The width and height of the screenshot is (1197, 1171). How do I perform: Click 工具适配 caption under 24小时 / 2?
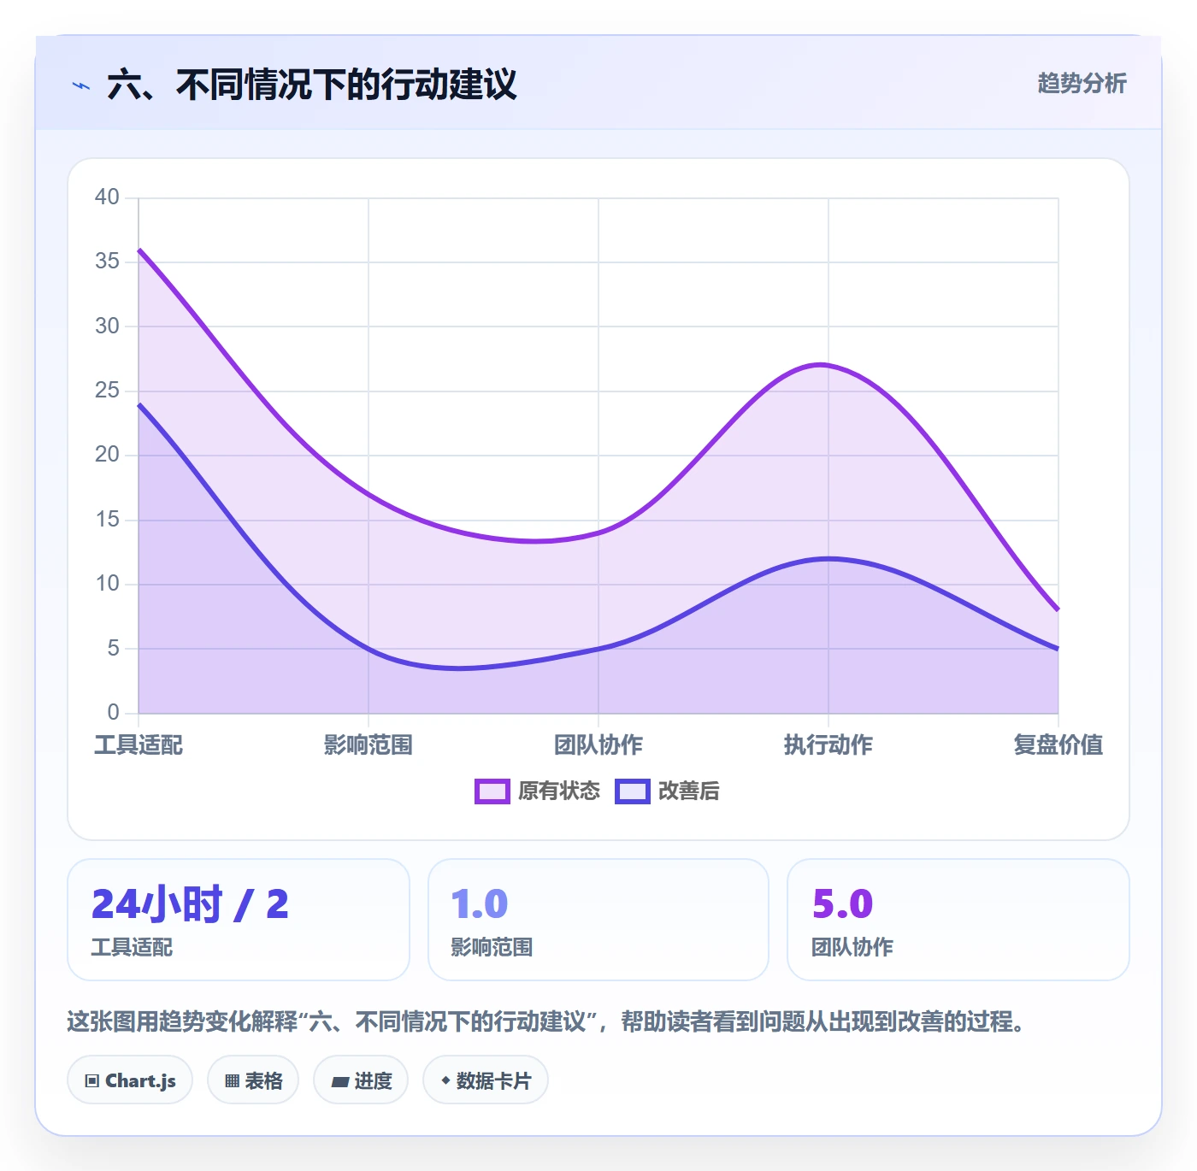(x=132, y=947)
